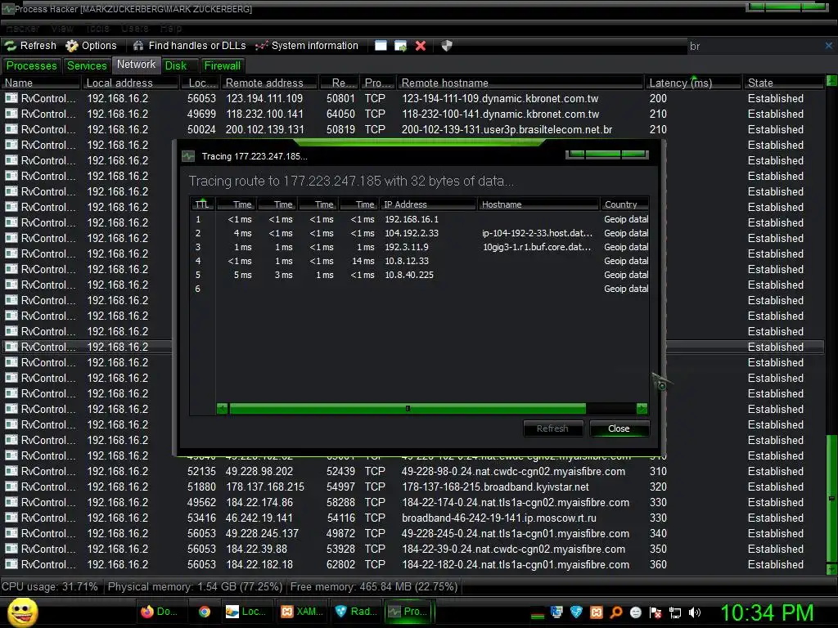Clear the search box with X icon
This screenshot has width=838, height=628.
(828, 46)
